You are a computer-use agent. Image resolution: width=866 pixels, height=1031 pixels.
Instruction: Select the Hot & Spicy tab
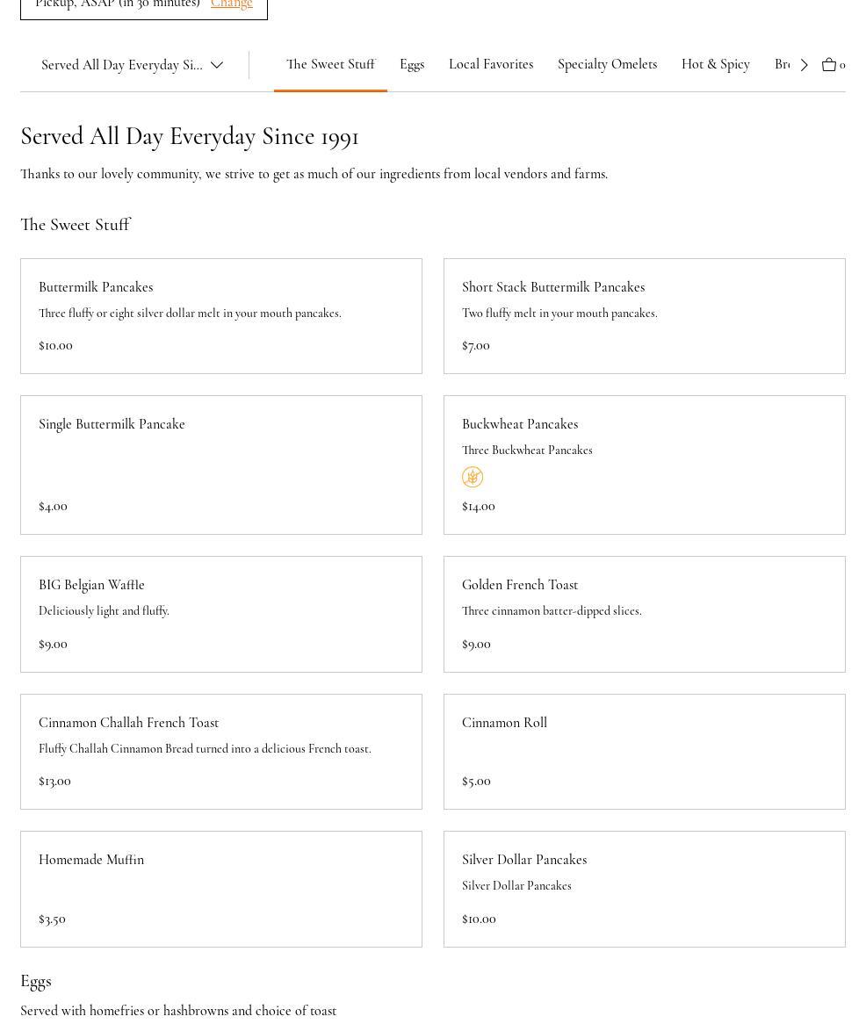[715, 64]
